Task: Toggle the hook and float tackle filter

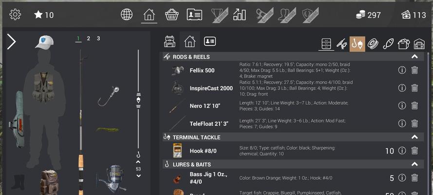Action: [358, 44]
